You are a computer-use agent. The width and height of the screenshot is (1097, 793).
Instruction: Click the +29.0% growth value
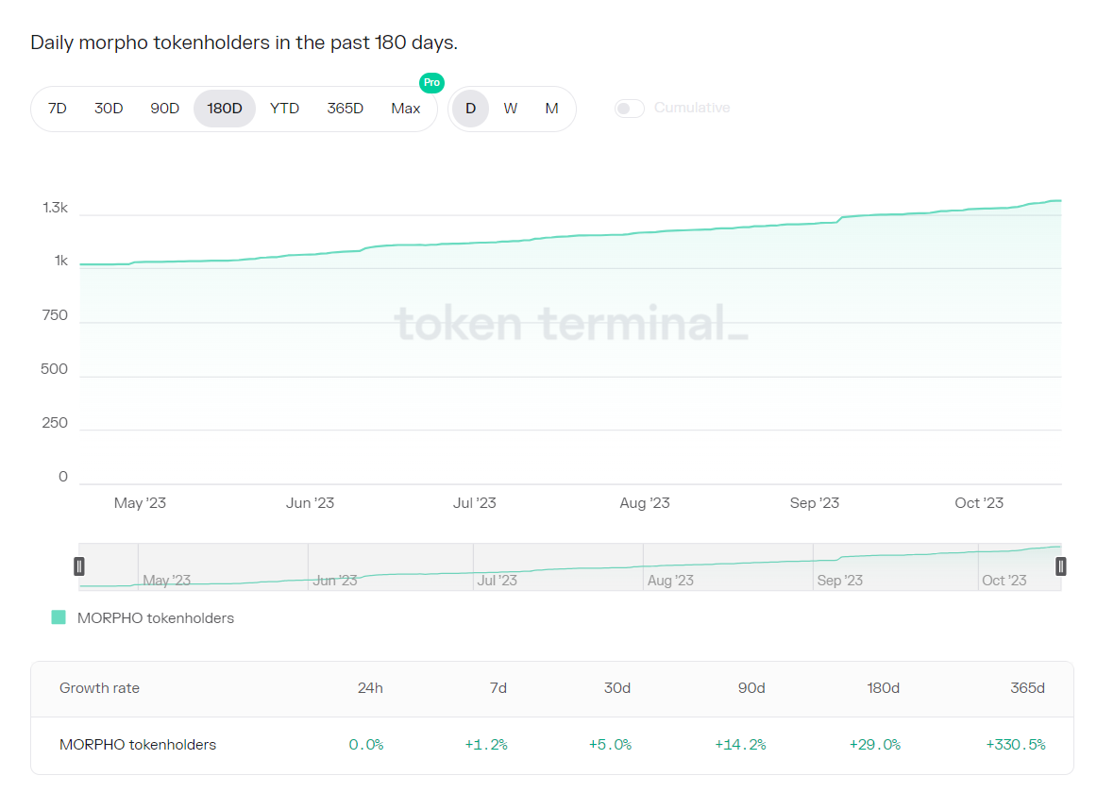pyautogui.click(x=874, y=745)
